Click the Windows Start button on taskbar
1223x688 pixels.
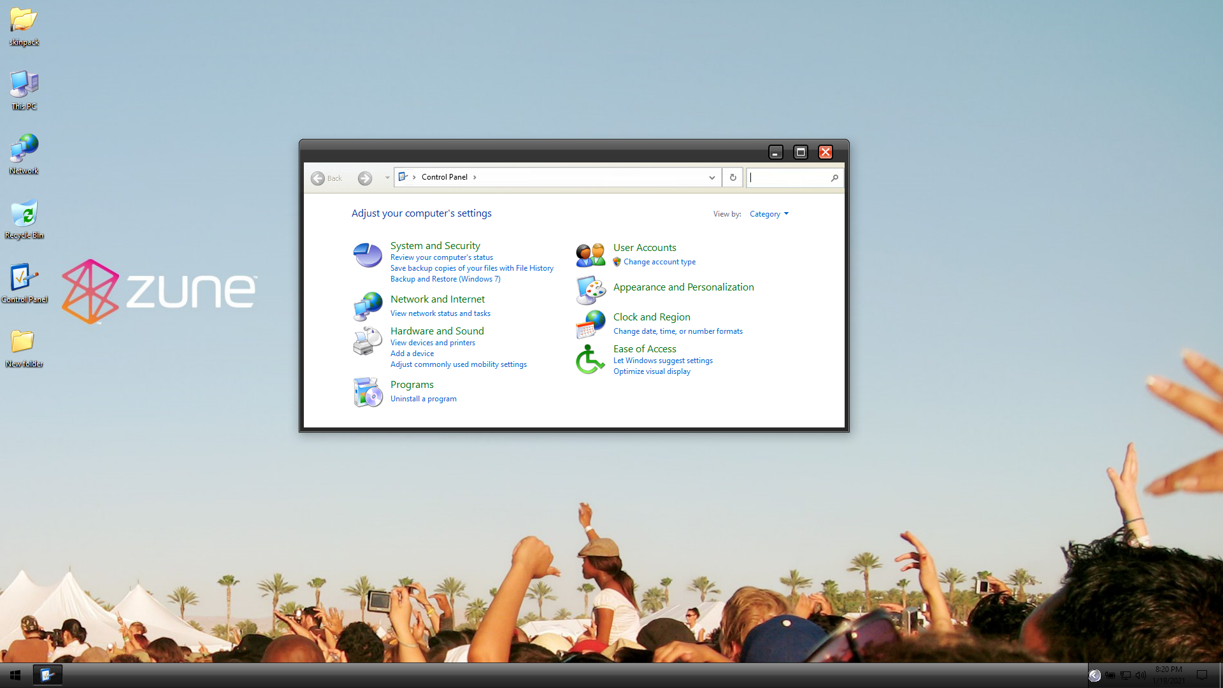point(15,675)
